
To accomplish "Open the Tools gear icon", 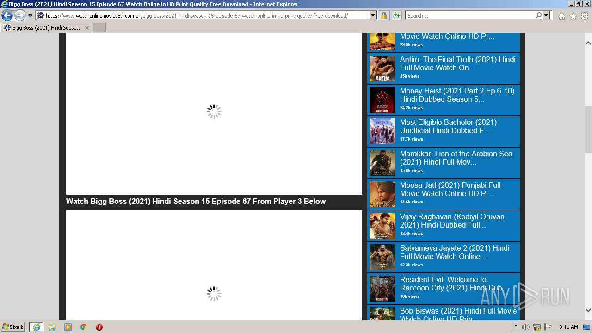I will [585, 16].
